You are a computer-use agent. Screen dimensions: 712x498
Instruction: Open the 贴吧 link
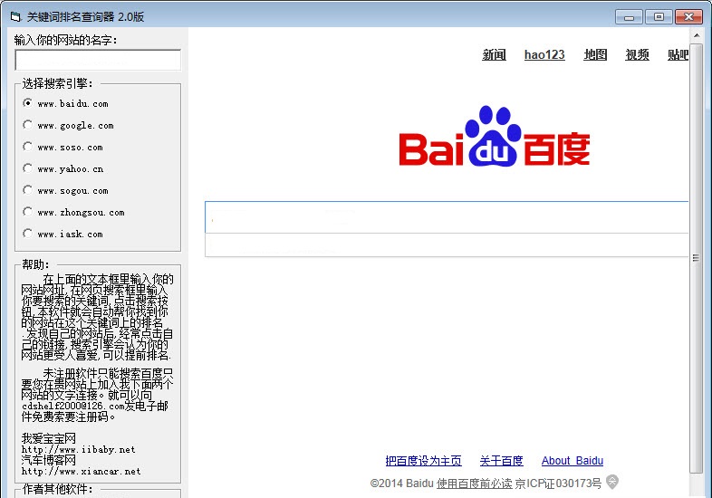tap(678, 55)
